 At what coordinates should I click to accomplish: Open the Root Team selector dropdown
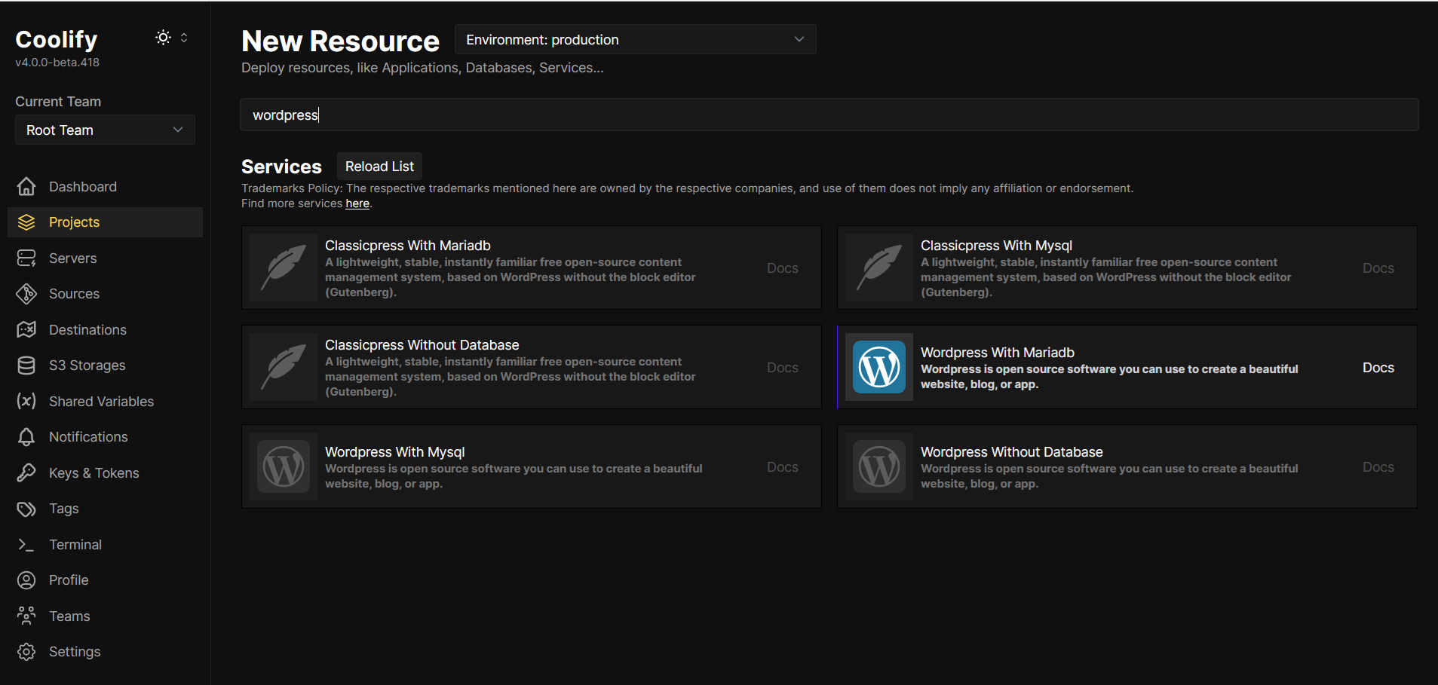[105, 130]
